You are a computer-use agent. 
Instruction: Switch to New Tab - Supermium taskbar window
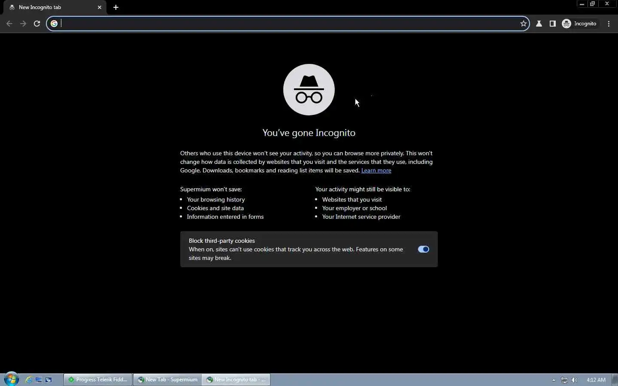[x=167, y=380]
